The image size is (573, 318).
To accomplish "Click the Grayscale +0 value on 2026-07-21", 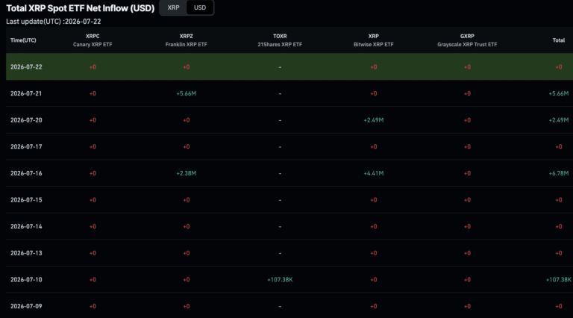I will click(467, 93).
